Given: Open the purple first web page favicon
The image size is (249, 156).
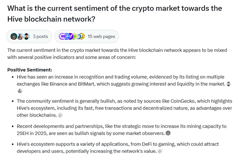Looking at the screenshot, I should coord(62,36).
